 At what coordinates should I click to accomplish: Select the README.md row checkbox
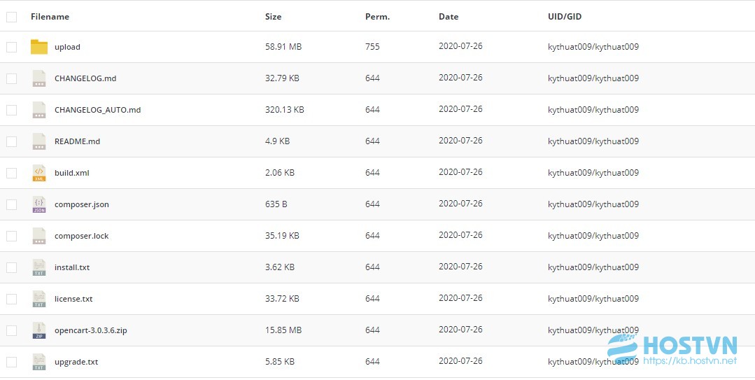tap(12, 141)
